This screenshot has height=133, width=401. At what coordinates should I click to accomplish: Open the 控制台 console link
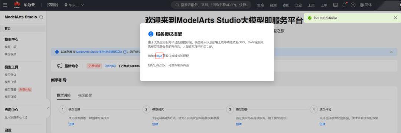[53, 5]
